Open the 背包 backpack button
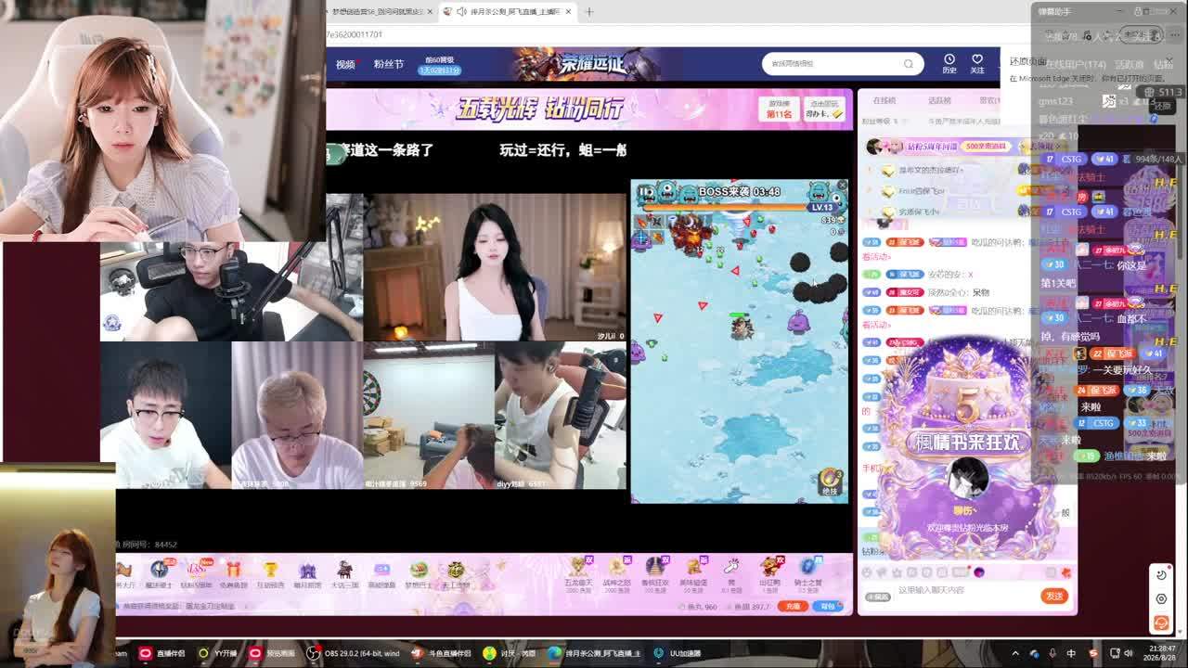The height and width of the screenshot is (668, 1188). [x=828, y=606]
